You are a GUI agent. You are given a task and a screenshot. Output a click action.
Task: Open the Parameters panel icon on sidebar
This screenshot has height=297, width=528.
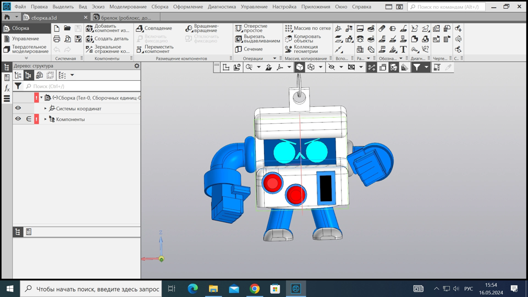click(7, 78)
